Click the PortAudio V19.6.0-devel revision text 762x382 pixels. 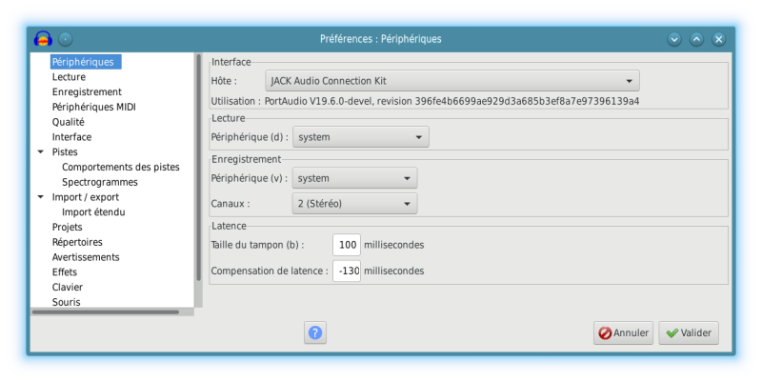pos(451,101)
